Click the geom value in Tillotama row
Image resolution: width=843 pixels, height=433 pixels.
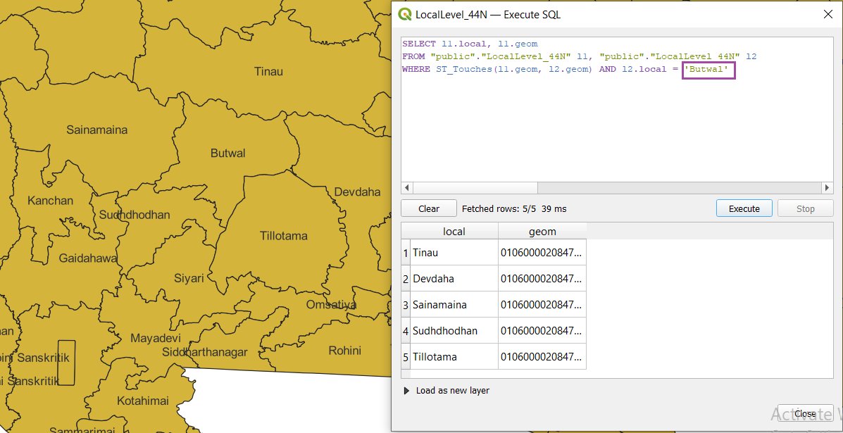542,357
